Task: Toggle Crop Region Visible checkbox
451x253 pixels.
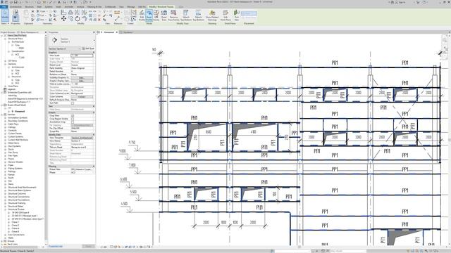Action: (x=73, y=119)
